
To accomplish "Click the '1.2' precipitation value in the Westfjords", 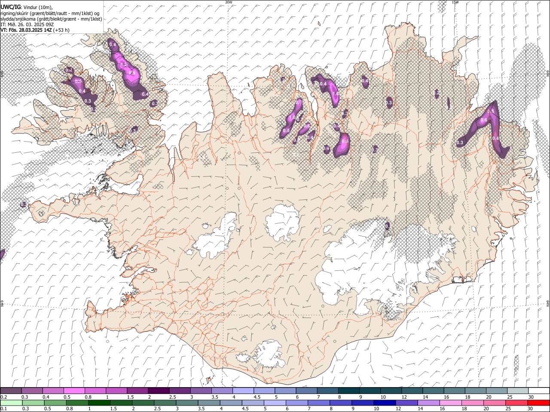I will [x=124, y=65].
